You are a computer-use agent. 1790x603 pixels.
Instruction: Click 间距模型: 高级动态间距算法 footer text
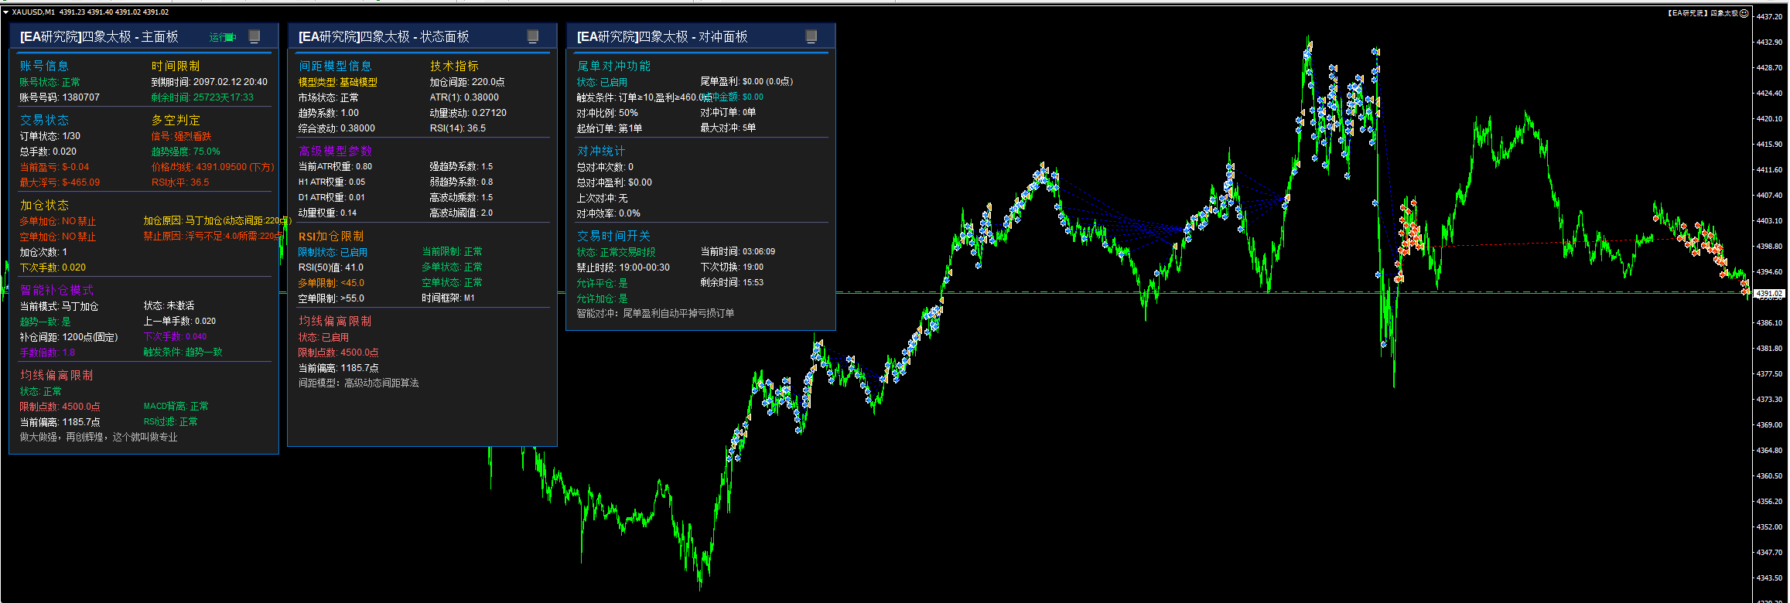click(x=358, y=383)
